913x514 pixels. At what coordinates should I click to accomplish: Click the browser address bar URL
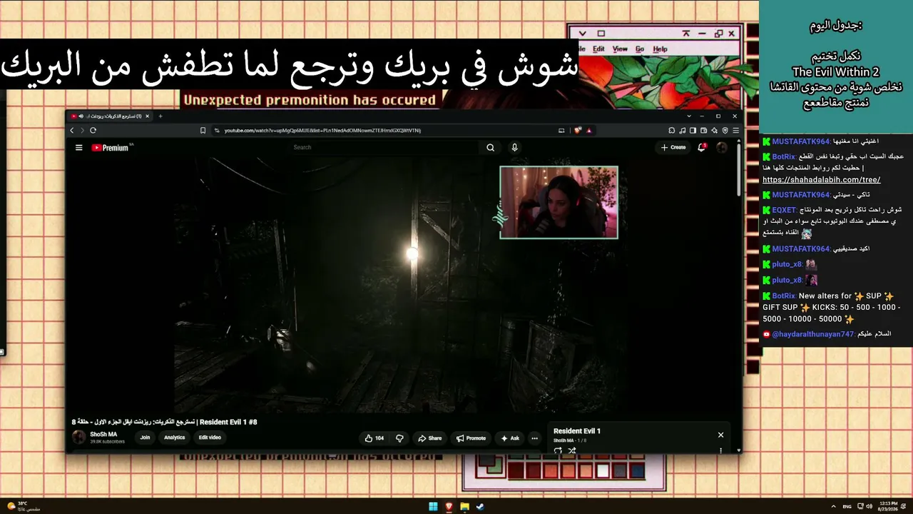pyautogui.click(x=322, y=131)
